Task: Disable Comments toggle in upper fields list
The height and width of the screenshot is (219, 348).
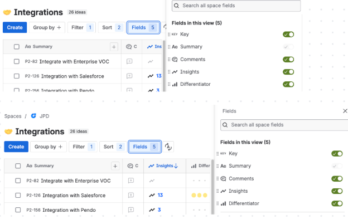Action: tap(288, 60)
